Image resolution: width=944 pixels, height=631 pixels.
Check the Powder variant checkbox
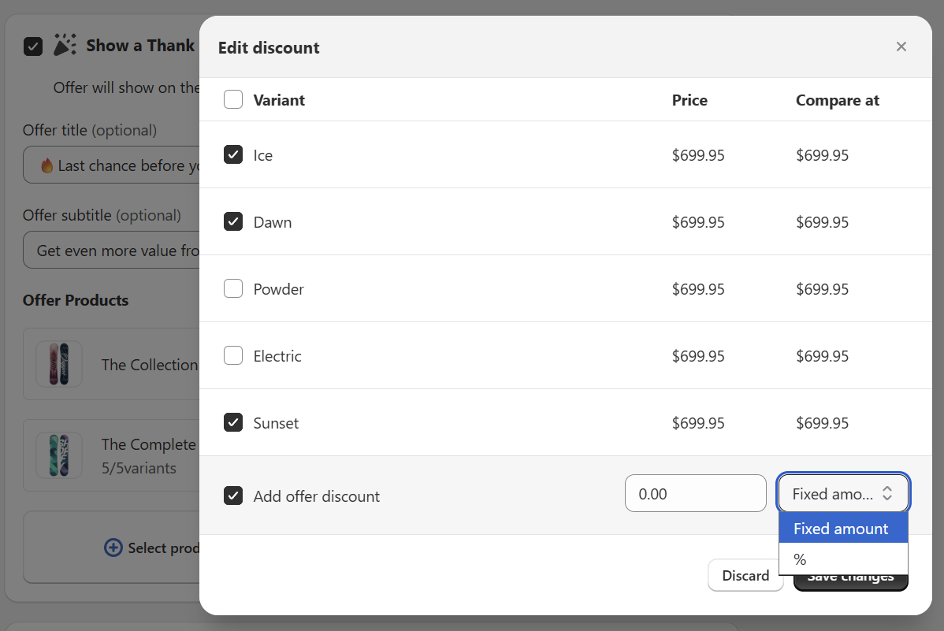233,289
